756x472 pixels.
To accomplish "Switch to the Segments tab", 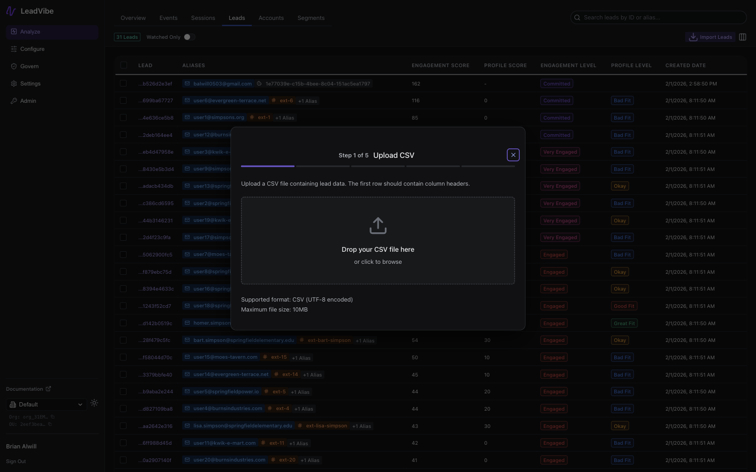I will pos(311,18).
